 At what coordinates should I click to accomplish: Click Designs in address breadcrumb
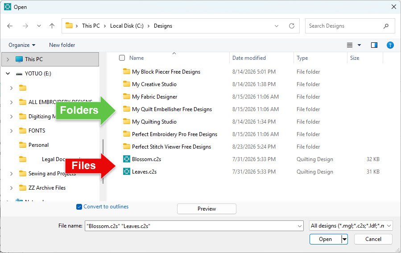click(163, 26)
